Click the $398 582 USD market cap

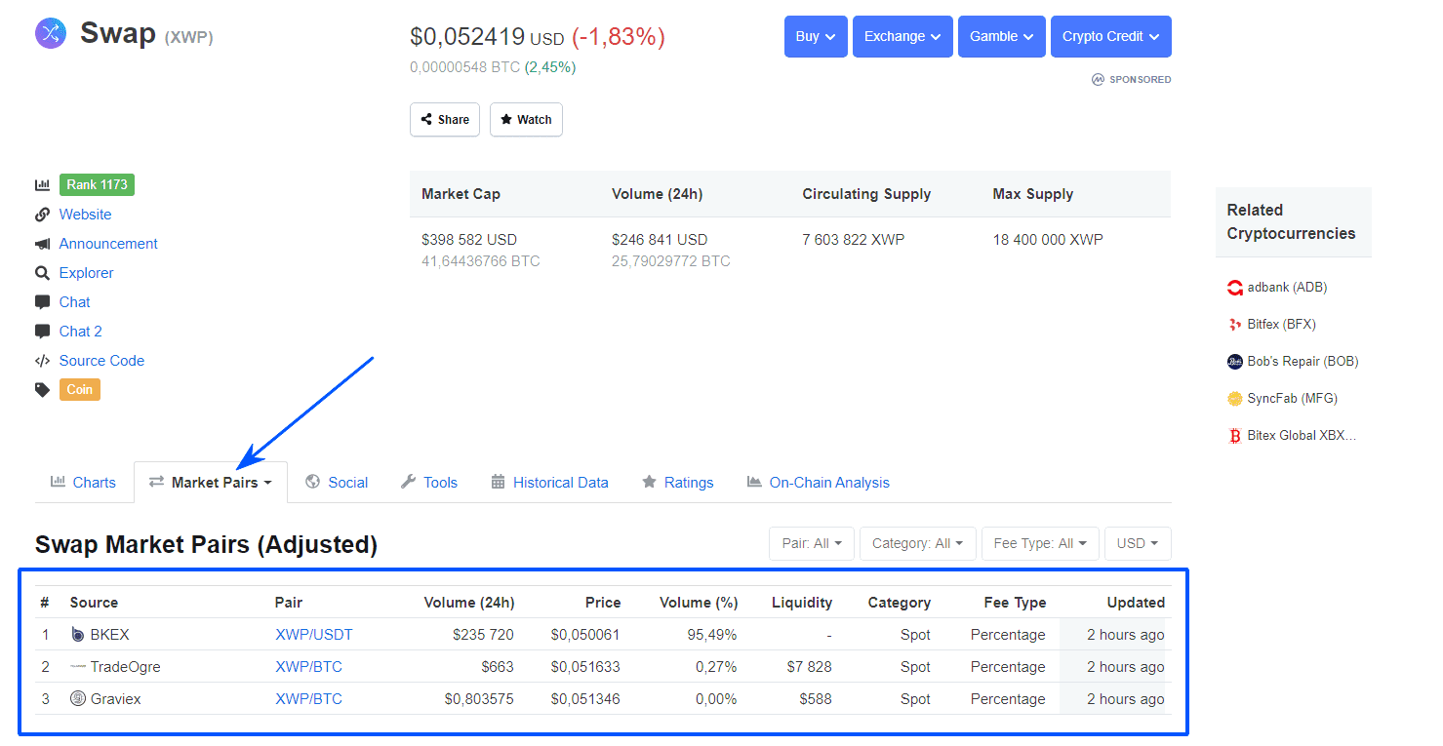pos(469,240)
